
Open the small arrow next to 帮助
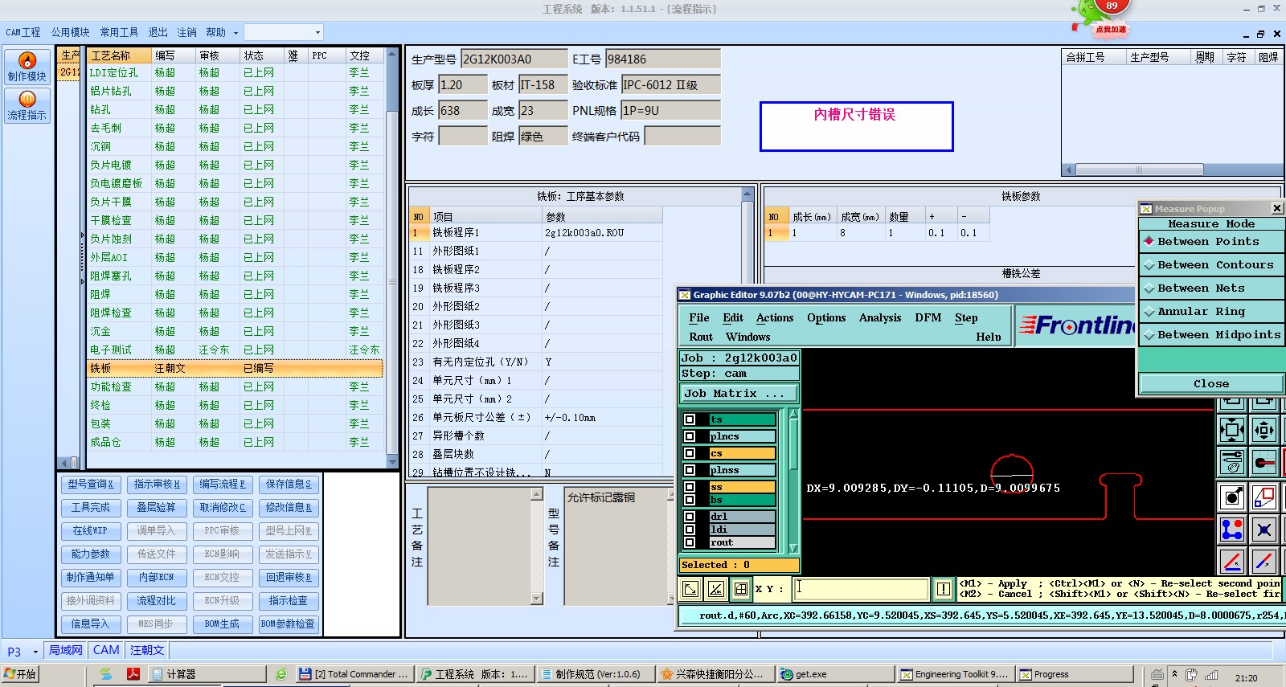(x=235, y=33)
